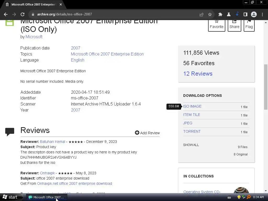Go forward using the forward arrow
The height and width of the screenshot is (201, 268).
(x=14, y=14)
